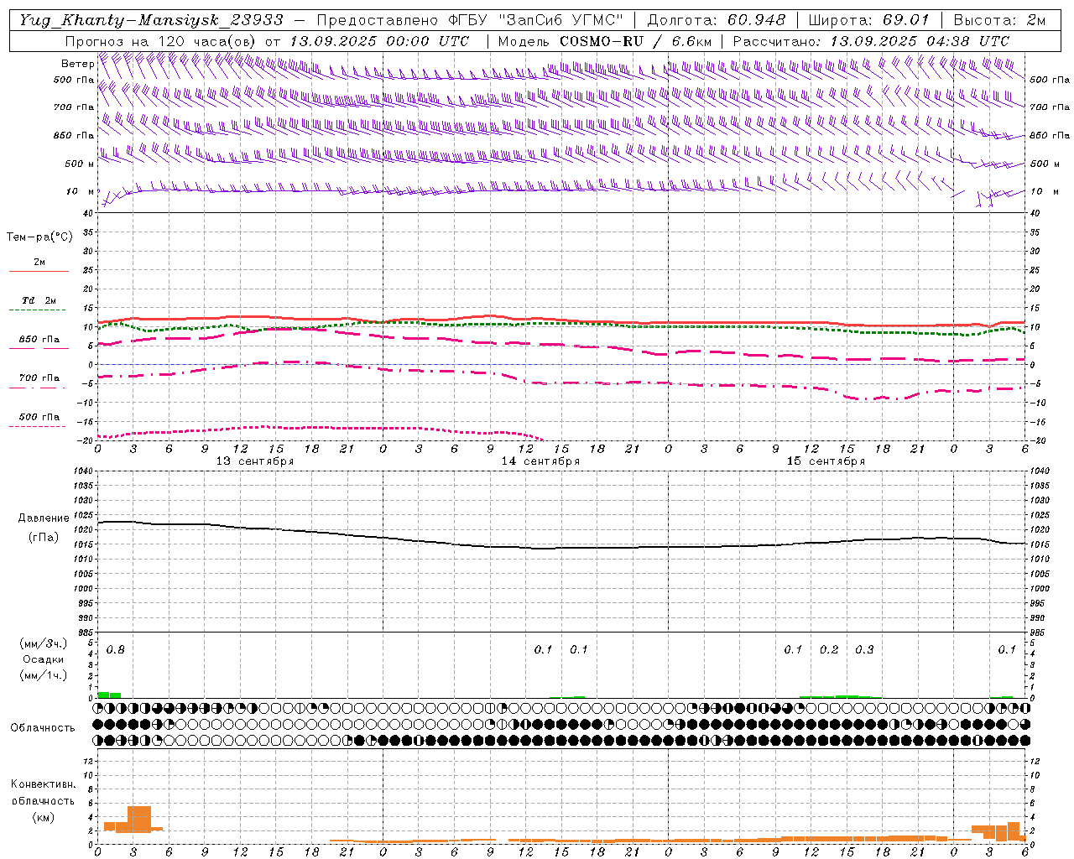Click the station title Yug_Khanty-Mansiysk_23933
The height and width of the screenshot is (859, 1074).
coord(151,19)
